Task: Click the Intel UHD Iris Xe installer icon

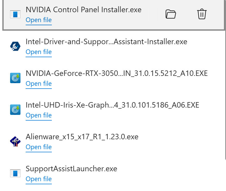Action: pos(15,110)
